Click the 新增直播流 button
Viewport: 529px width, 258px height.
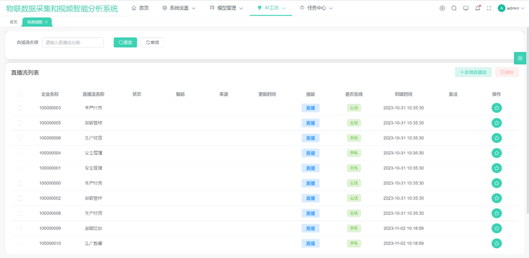(x=473, y=72)
